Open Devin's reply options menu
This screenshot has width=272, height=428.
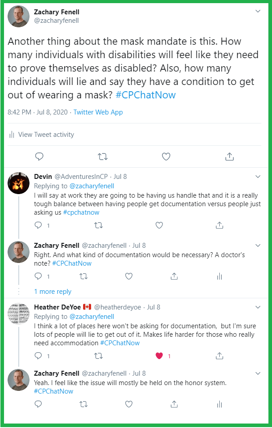tap(258, 177)
